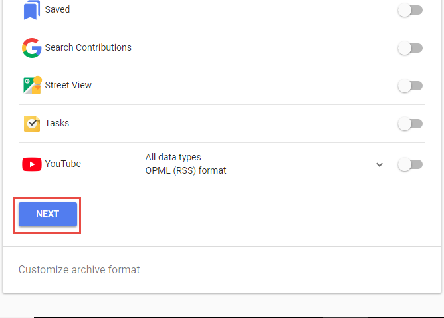Open the All data types selection
Image resolution: width=444 pixels, height=318 pixels.
173,157
